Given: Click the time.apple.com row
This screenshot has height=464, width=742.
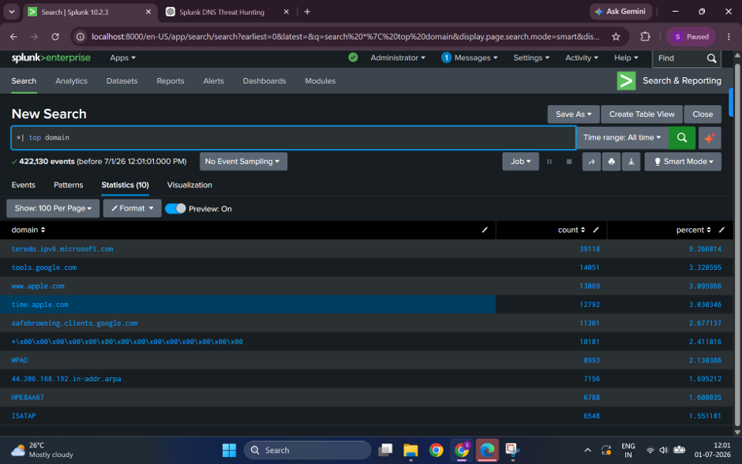Looking at the screenshot, I should tap(366, 305).
